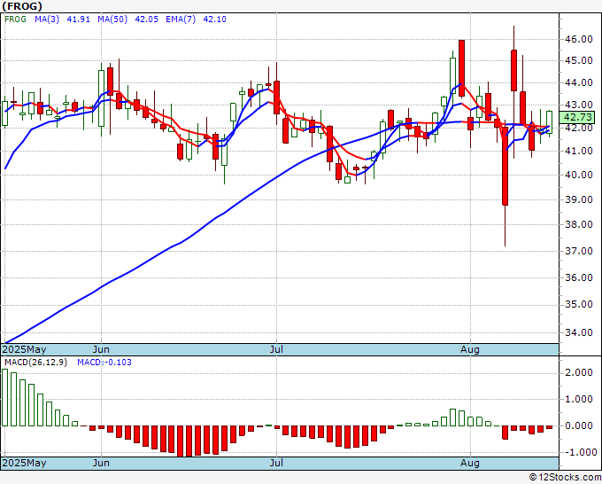Click Aug on the price chart time axis
The width and height of the screenshot is (602, 484).
[x=470, y=349]
